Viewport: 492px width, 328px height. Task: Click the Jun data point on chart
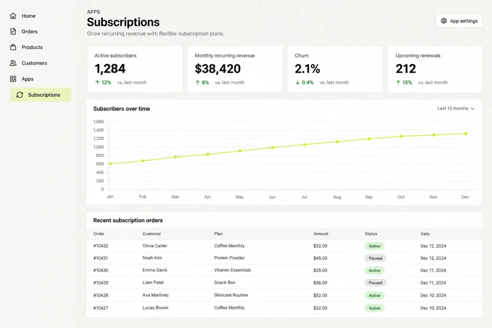point(272,147)
